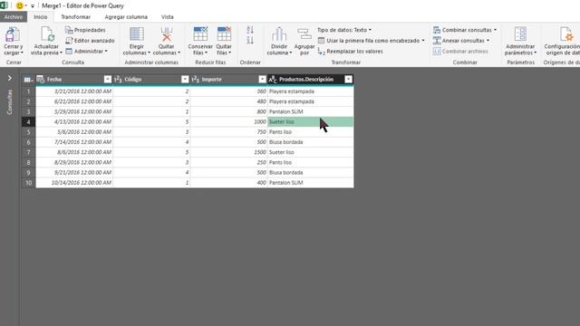Open the Editor avanzado
Screen dimensions: 580x326
90,41
